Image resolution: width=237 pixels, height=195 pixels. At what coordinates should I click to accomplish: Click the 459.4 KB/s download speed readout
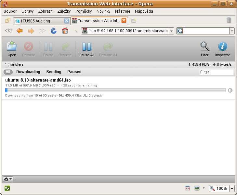[x=199, y=64]
